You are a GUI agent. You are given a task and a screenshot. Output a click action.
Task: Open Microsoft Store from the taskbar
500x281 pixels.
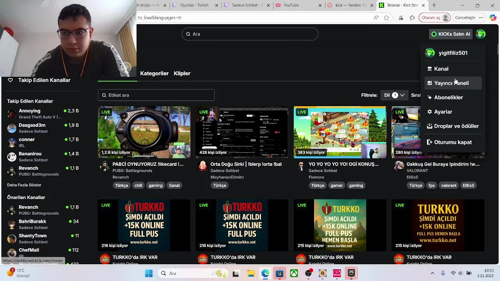279,274
